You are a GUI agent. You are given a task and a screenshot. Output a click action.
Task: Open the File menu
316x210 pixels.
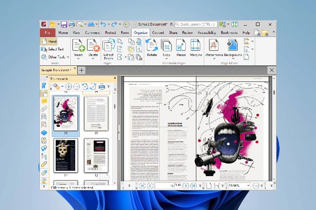click(x=47, y=33)
